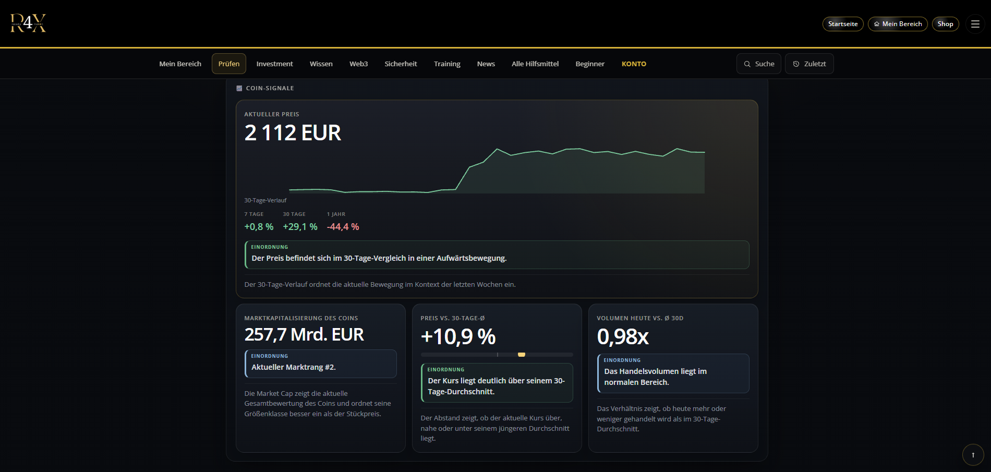Select the Prüfen tab

[x=229, y=64]
